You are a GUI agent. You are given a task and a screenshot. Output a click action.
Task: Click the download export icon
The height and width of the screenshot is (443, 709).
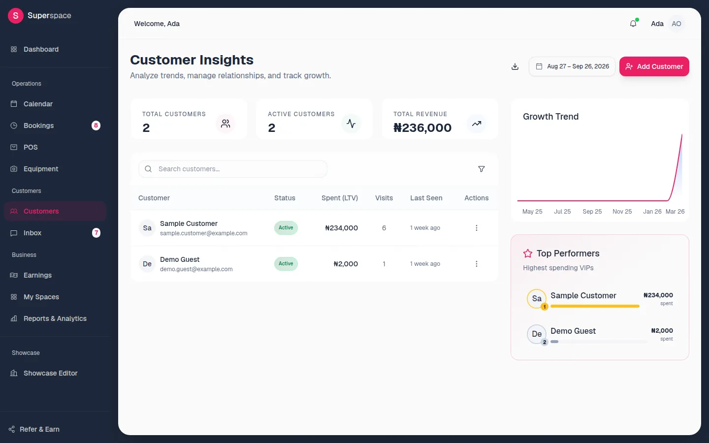[x=515, y=66]
